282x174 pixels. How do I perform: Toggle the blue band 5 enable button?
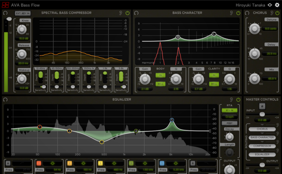tap(162, 163)
